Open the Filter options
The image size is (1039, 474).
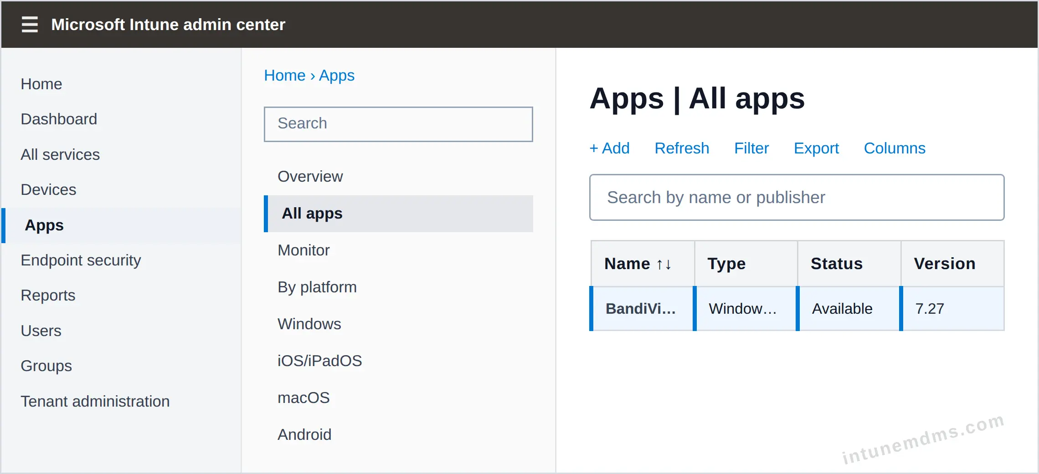pos(751,148)
